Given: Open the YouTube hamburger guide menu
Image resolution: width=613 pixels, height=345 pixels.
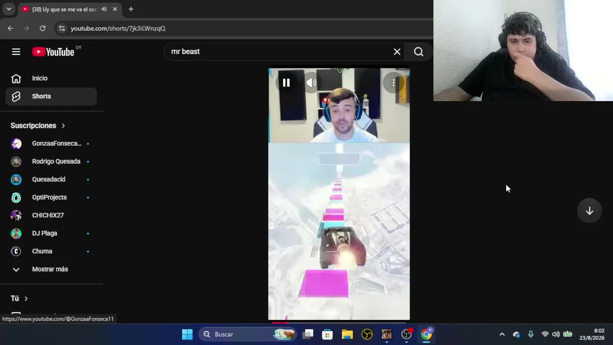Looking at the screenshot, I should [16, 52].
